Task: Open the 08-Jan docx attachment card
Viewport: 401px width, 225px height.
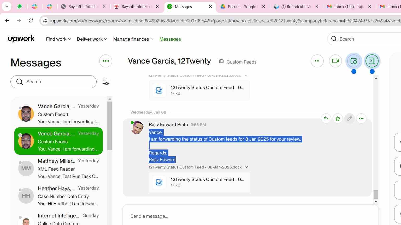Action: point(199,182)
